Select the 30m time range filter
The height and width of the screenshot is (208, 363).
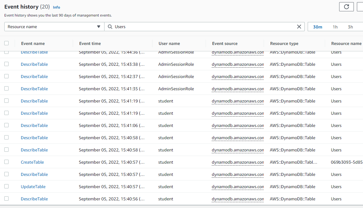pyautogui.click(x=317, y=27)
